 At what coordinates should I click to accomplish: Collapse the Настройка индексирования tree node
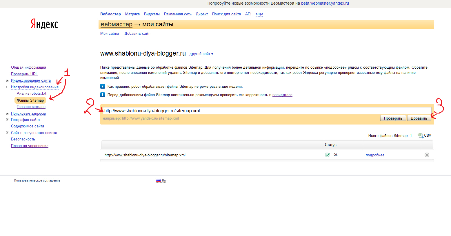pyautogui.click(x=8, y=87)
